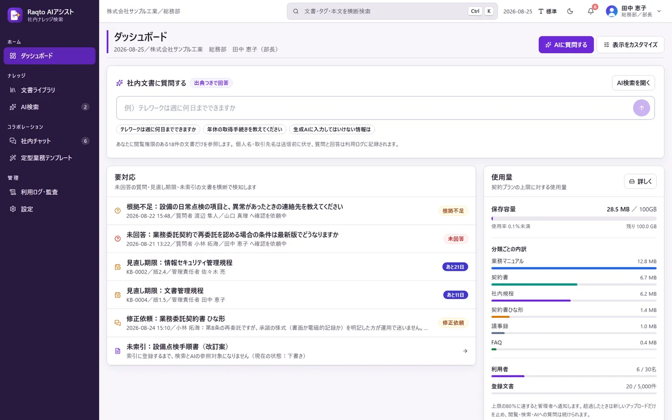Viewport: 672px width, 420px height.
Task: Open the 未回答 業務委託契約 item
Action: click(291, 239)
